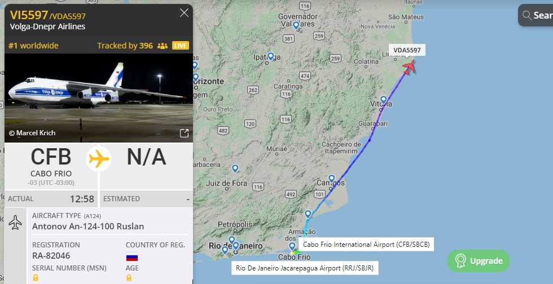Open aircraft photo in external link icon

(184, 133)
